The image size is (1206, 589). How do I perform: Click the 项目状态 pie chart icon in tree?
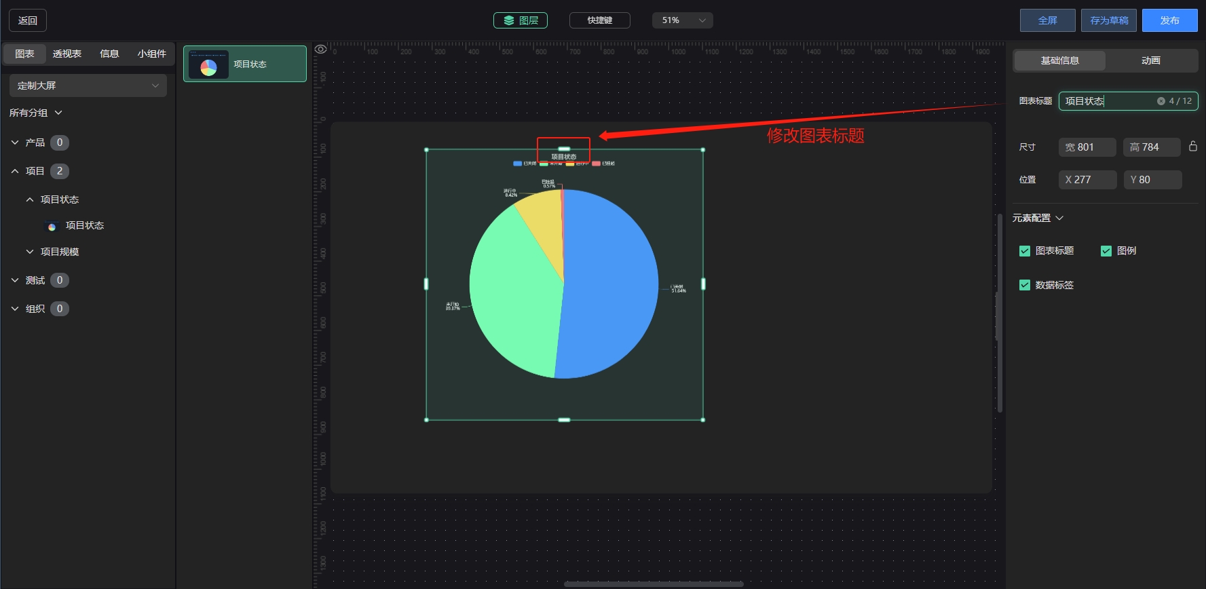52,226
